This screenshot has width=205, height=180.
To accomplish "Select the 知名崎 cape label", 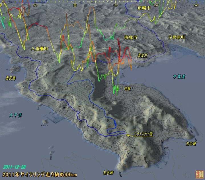I will [191, 144].
